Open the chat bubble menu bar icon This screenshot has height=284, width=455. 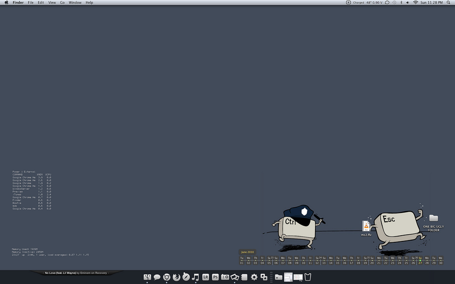pyautogui.click(x=387, y=3)
